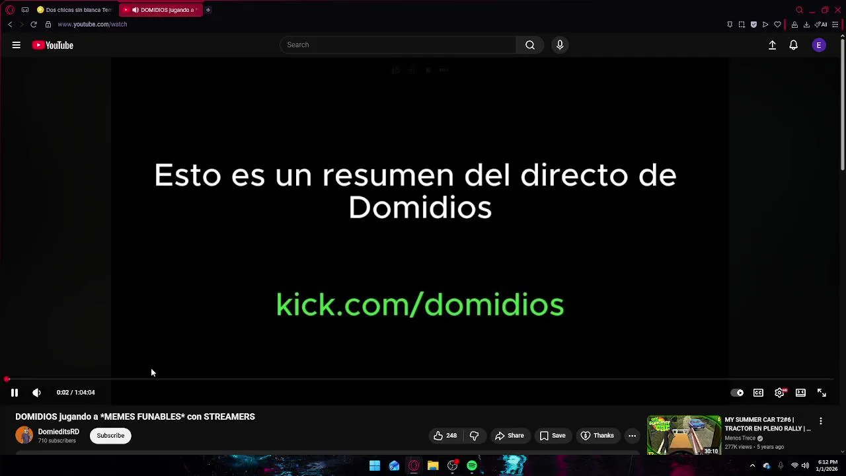The height and width of the screenshot is (476, 846).
Task: Click the search magnifier button
Action: pos(530,45)
